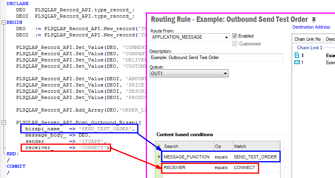The image size is (335, 178).
Task: Collapse the Post_Outbound_Bizapi fold marker
Action: click(x=4, y=122)
